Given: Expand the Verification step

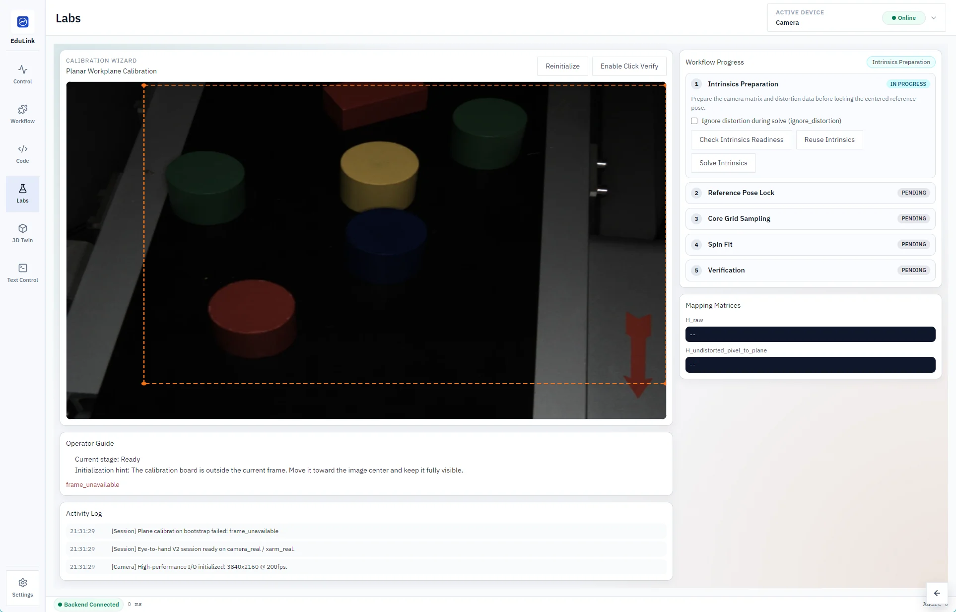Looking at the screenshot, I should tap(810, 271).
